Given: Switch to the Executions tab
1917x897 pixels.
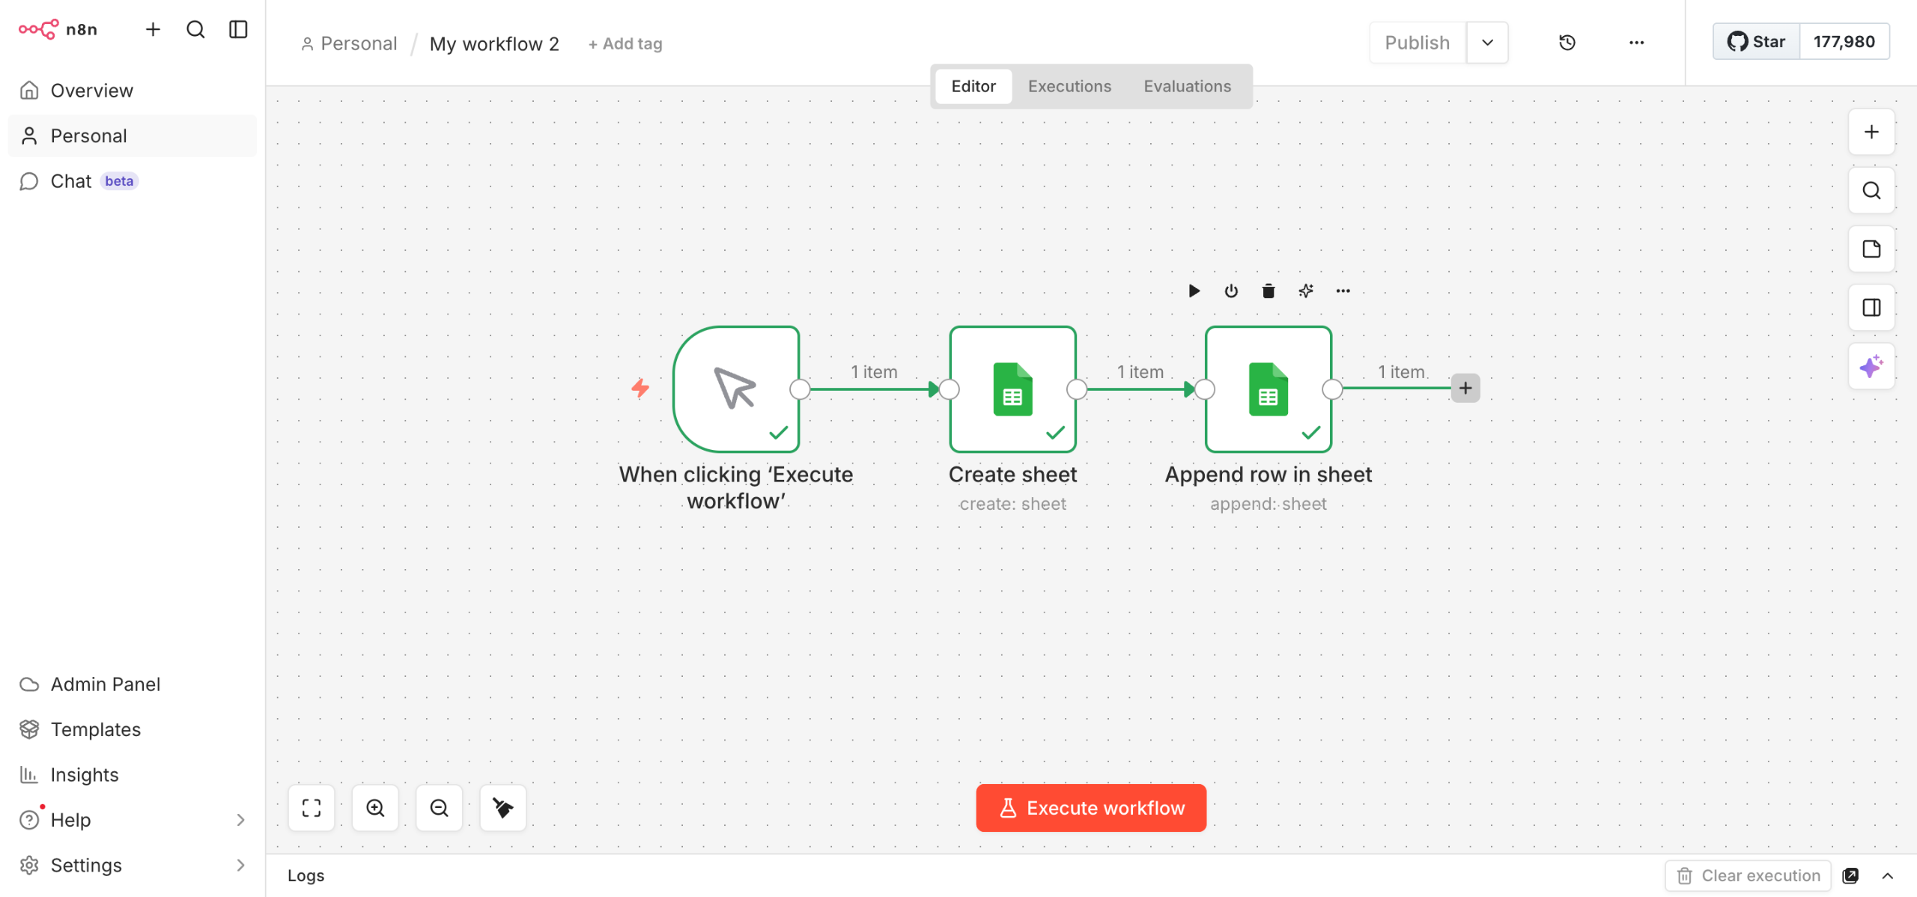Looking at the screenshot, I should tap(1069, 86).
